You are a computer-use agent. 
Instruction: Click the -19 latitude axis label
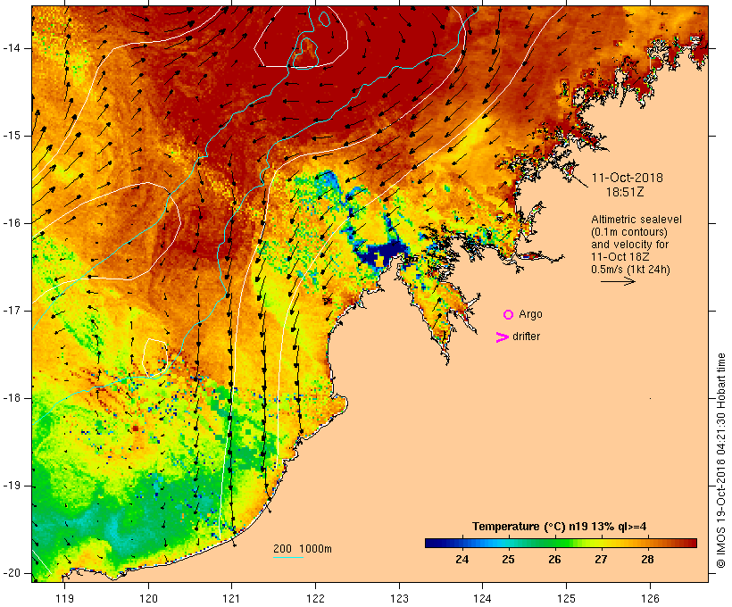(12, 486)
